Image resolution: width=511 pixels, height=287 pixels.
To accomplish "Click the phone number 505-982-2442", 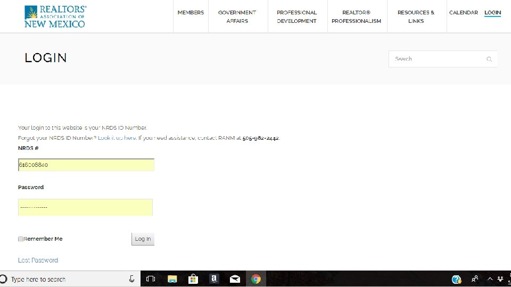I will coord(260,138).
